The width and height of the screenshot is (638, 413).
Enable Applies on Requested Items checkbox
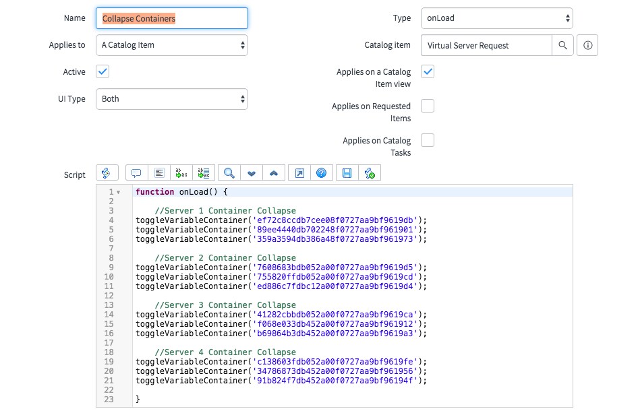(x=428, y=106)
